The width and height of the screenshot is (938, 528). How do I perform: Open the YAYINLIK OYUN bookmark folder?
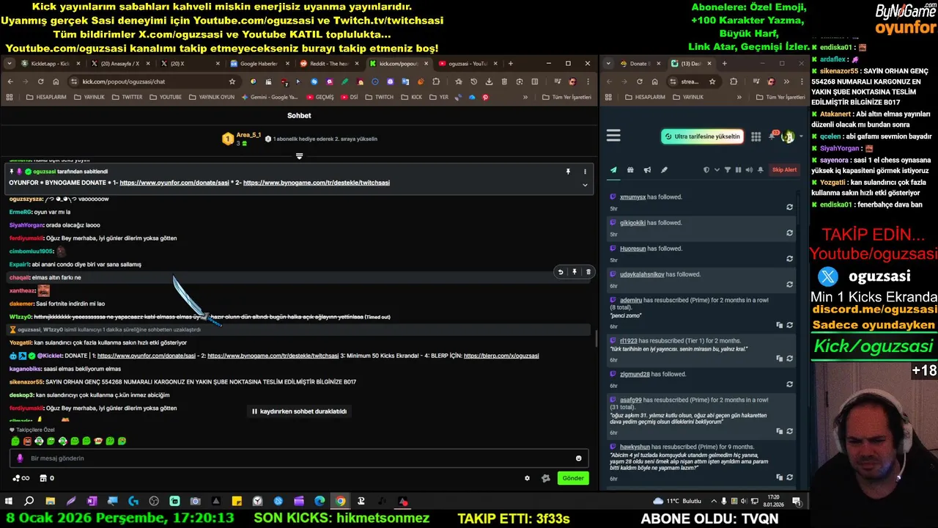click(212, 97)
